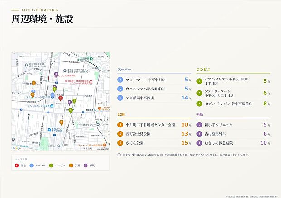Click blue circle 3 next to スギ薬局
The image size is (281, 198).
click(x=120, y=98)
